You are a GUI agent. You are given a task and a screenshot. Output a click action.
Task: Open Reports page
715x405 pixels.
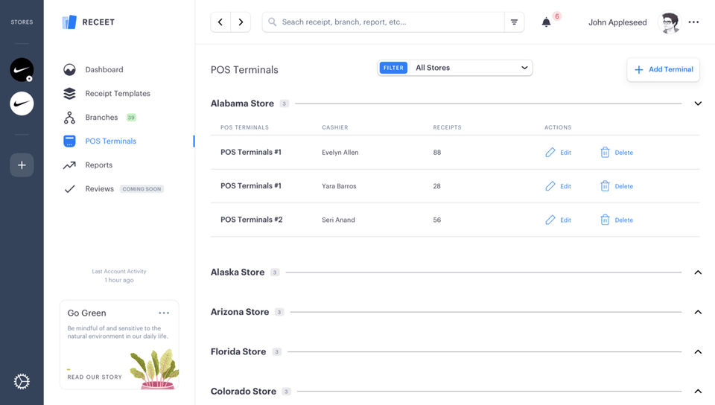tap(98, 165)
